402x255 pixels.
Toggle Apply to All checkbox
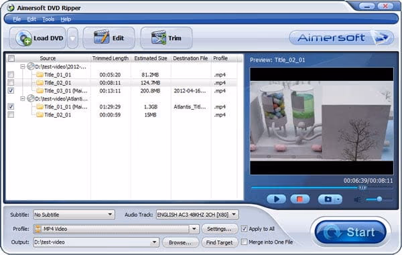tap(244, 229)
